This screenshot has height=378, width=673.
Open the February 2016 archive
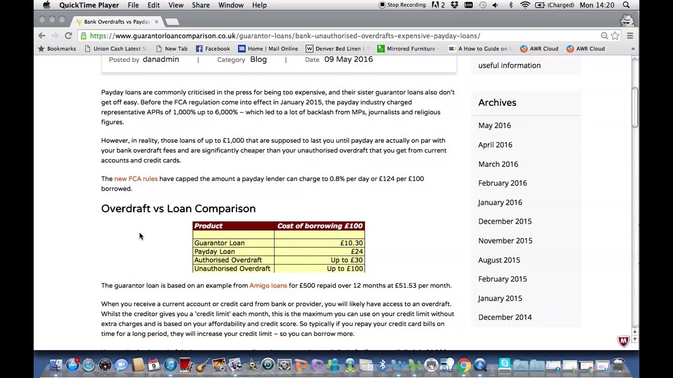point(503,183)
